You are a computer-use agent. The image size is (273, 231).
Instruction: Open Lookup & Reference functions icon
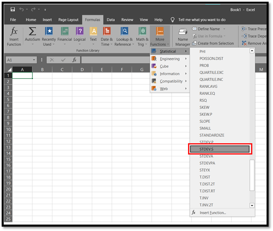[125, 32]
